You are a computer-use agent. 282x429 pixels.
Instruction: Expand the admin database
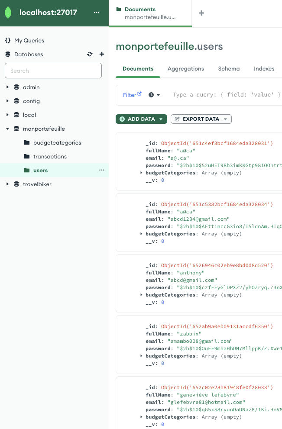[7, 87]
